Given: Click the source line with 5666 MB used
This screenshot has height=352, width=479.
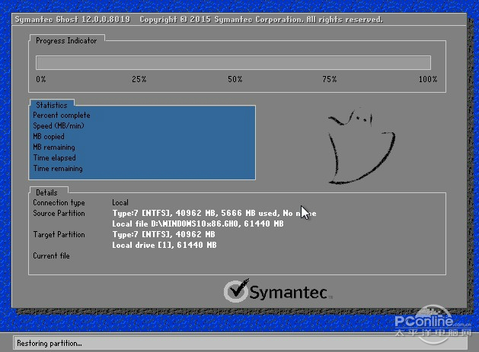Looking at the screenshot, I should pyautogui.click(x=214, y=213).
